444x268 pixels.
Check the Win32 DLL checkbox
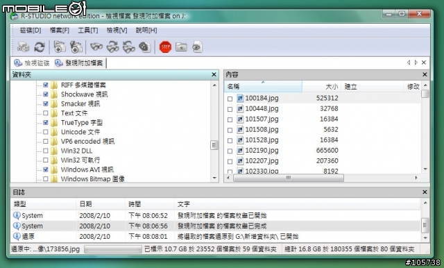46,151
